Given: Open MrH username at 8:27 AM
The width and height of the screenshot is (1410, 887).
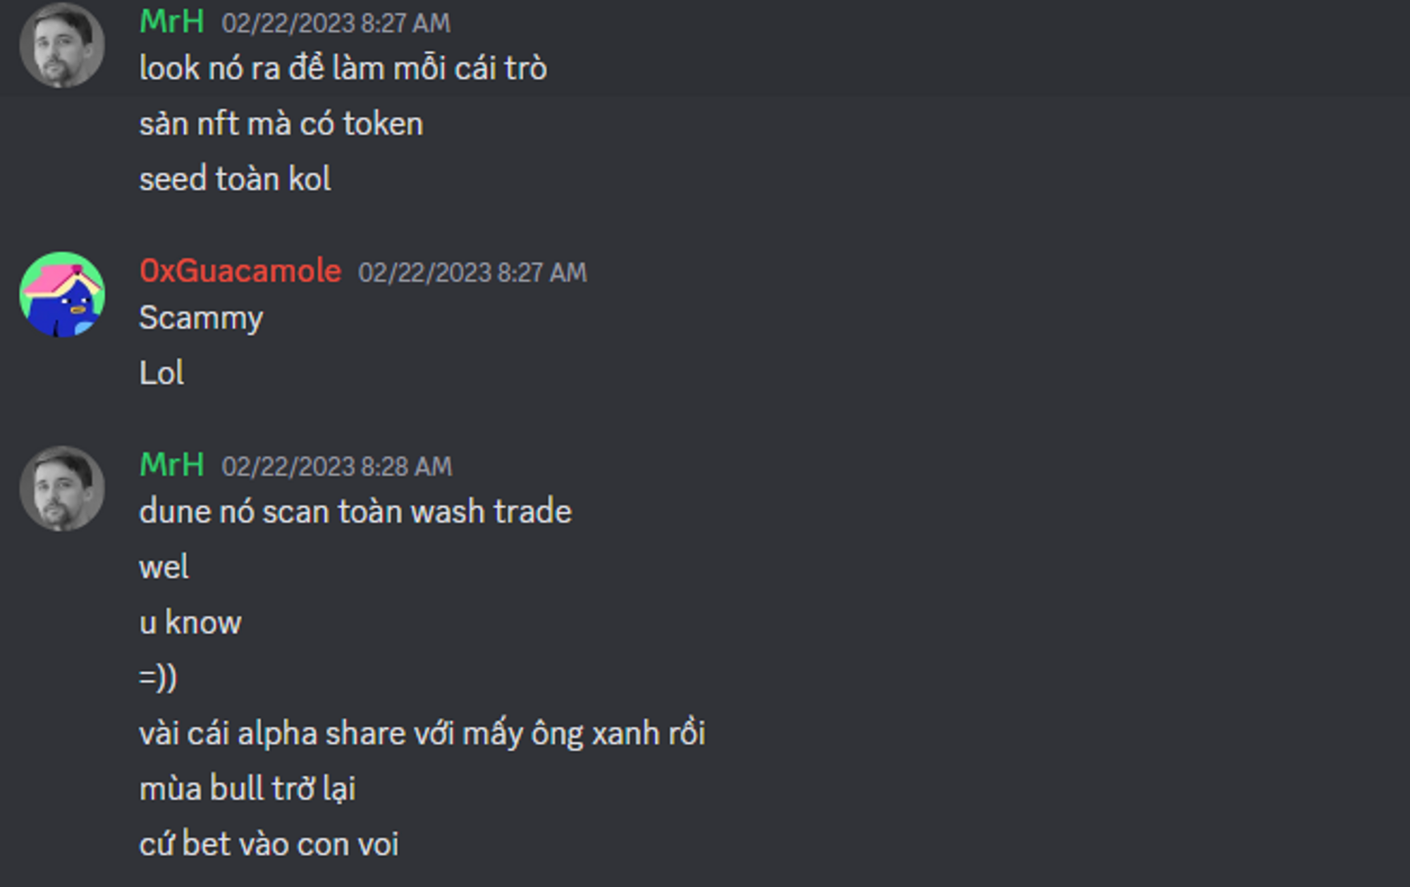Looking at the screenshot, I should 172,22.
